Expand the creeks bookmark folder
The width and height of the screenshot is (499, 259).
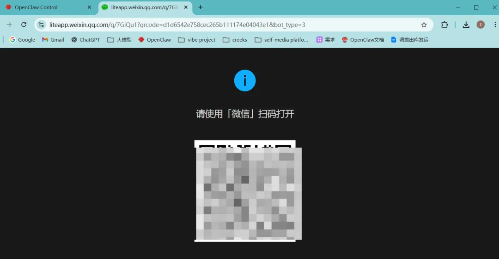click(235, 40)
